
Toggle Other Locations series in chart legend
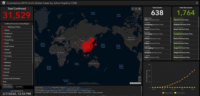pos(179,93)
